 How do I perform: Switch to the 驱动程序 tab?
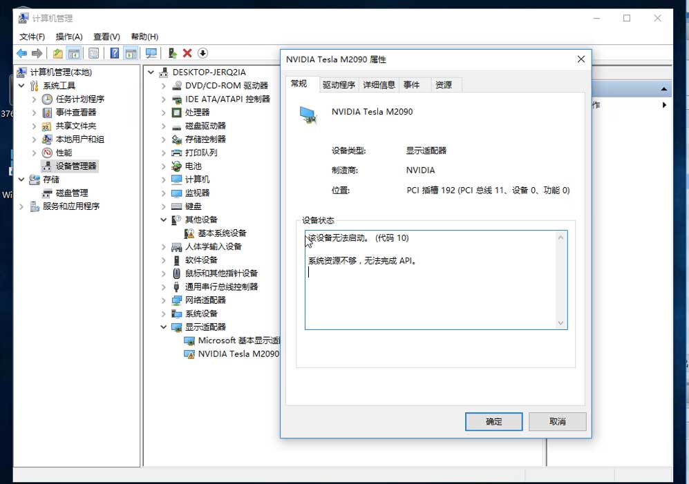pos(339,85)
